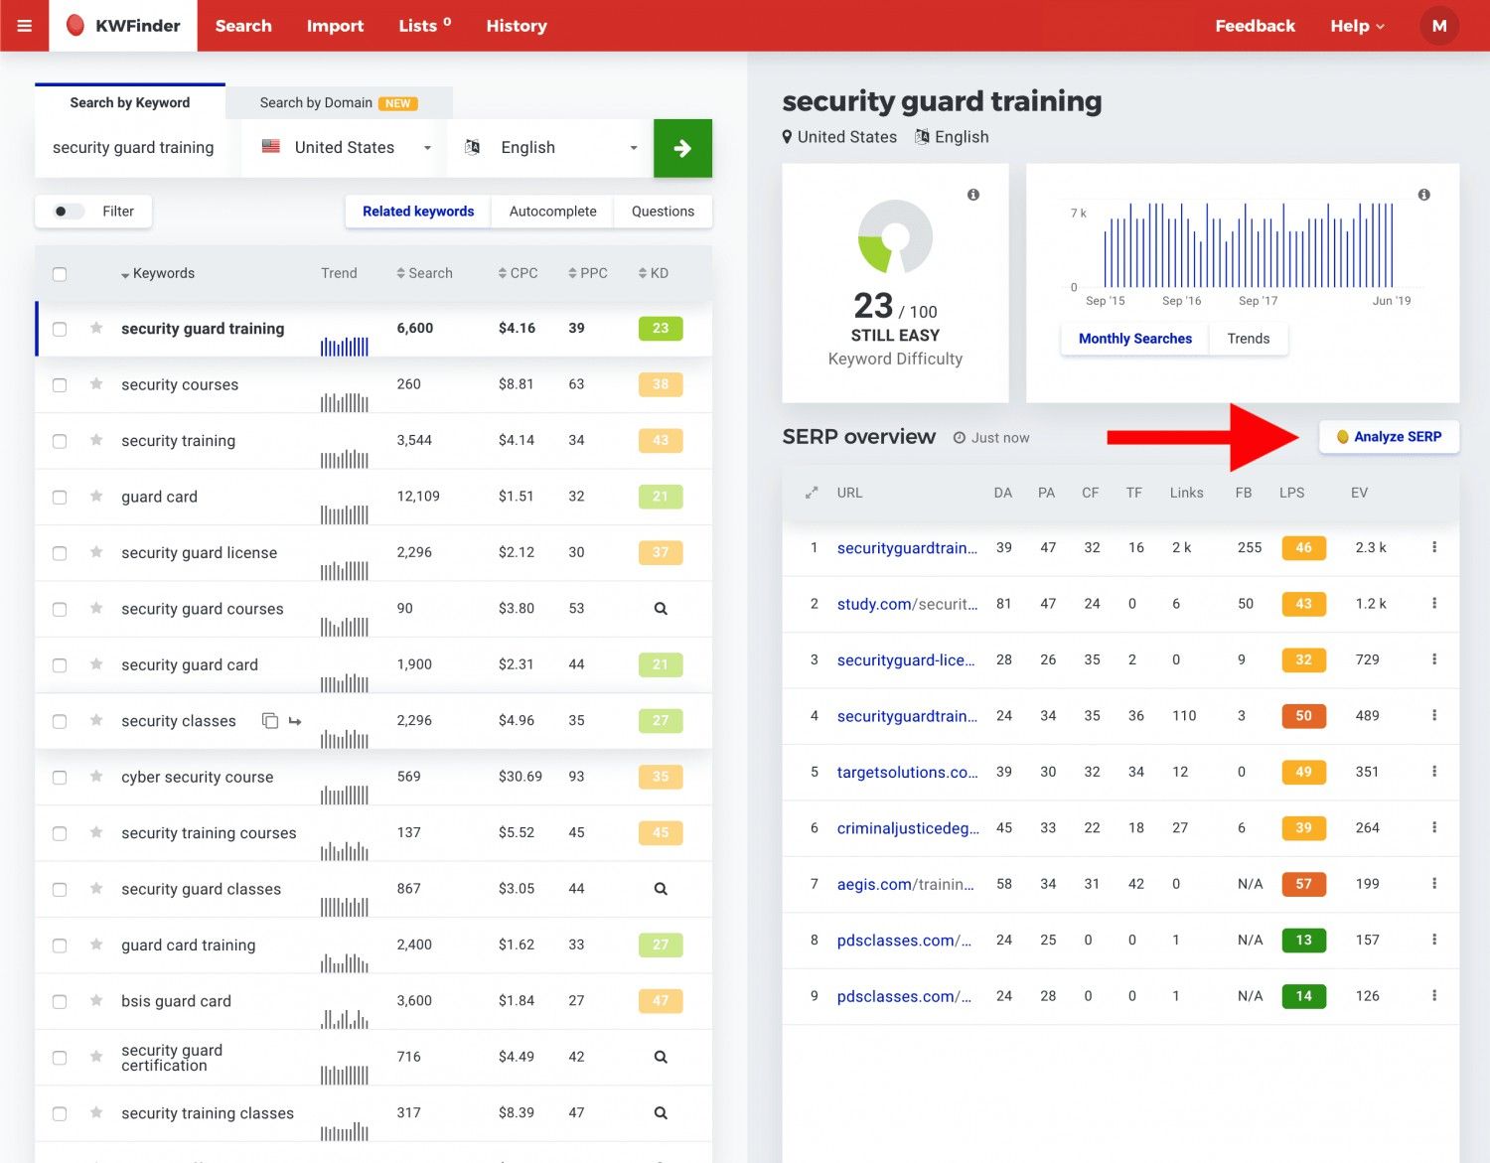Open the study.com SERP result link
This screenshot has height=1163, width=1490.
[x=907, y=604]
